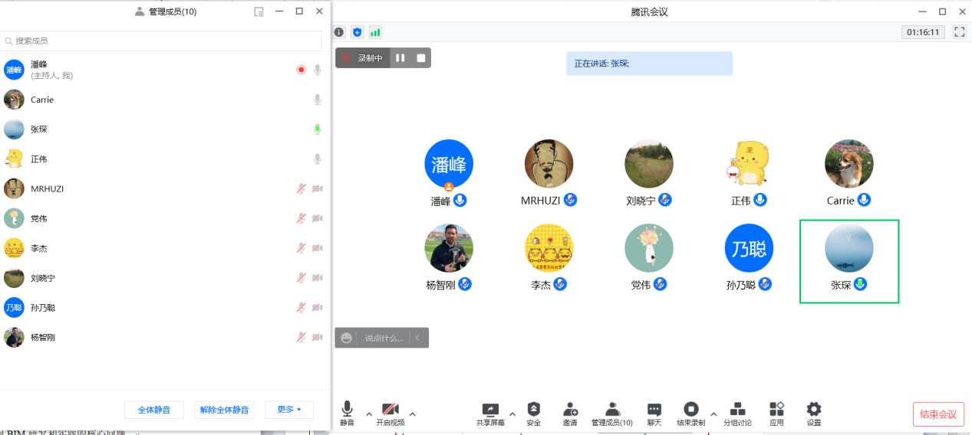The width and height of the screenshot is (972, 435).
Task: Pause the recording in the 录制中 bar
Action: coord(400,58)
